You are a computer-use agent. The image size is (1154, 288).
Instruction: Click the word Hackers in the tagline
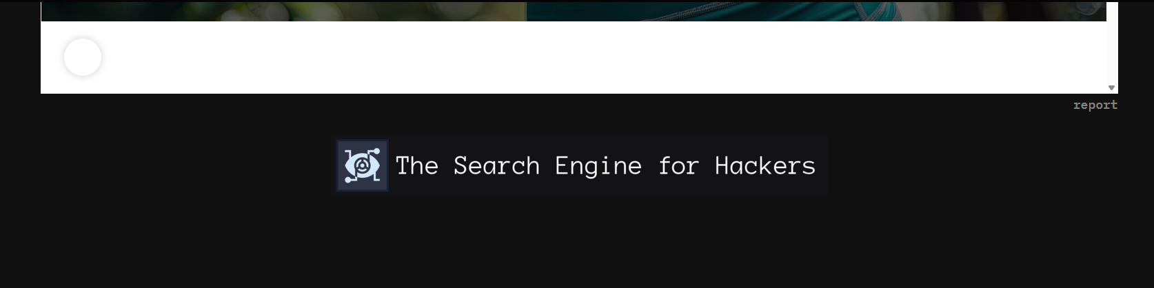(765, 166)
